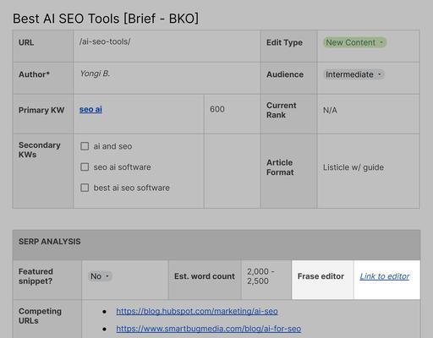Click the 2,000 - 2,500 word count cell
Screen dimensions: 433x338
click(266, 280)
